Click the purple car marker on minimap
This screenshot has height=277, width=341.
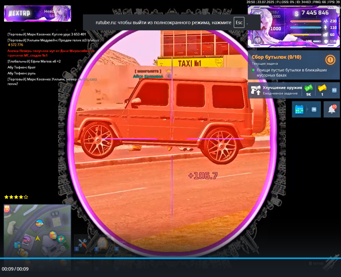[x=27, y=240]
